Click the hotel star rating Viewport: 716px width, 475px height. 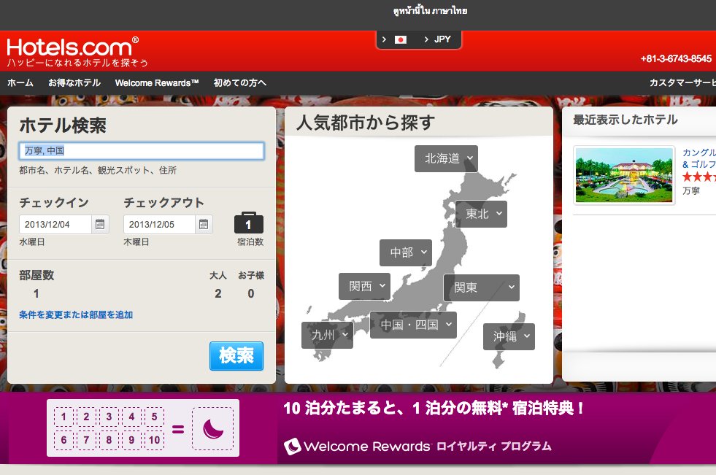click(x=698, y=177)
